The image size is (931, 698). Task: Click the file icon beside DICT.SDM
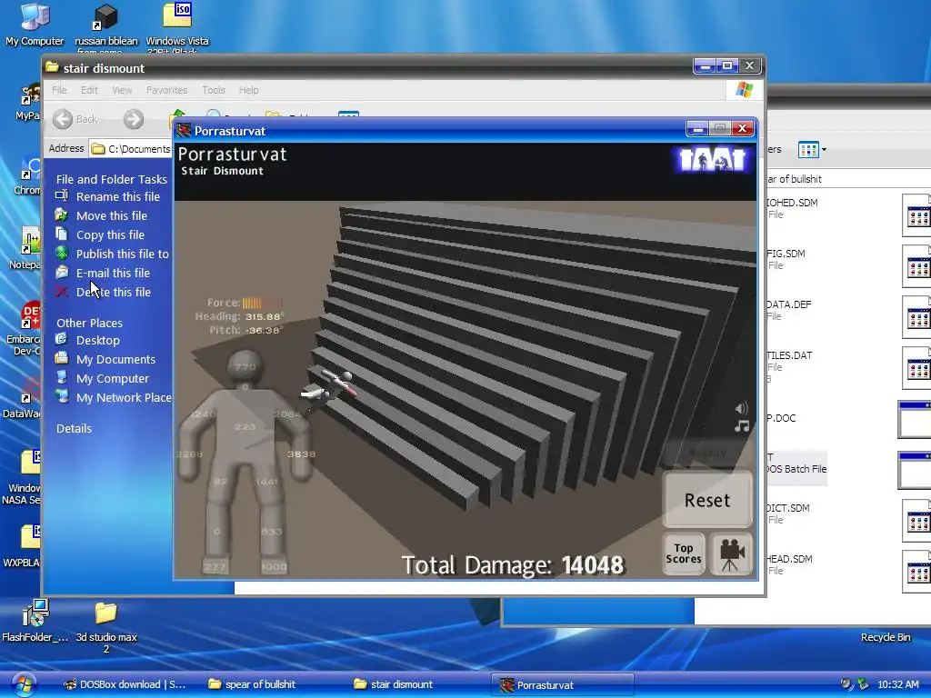[916, 521]
